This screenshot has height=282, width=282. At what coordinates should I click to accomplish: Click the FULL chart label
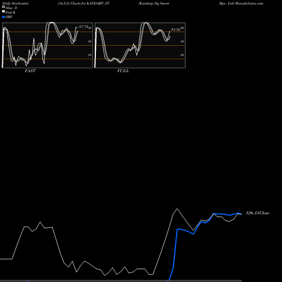click(123, 71)
